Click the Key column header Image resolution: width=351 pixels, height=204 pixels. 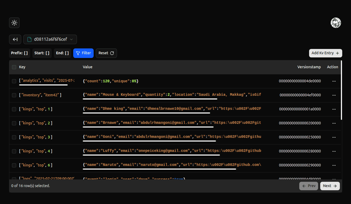pyautogui.click(x=22, y=67)
